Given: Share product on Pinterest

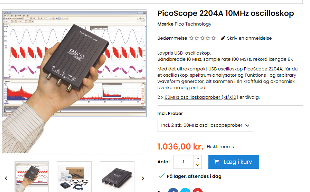Looking at the screenshot, I should [x=197, y=190].
